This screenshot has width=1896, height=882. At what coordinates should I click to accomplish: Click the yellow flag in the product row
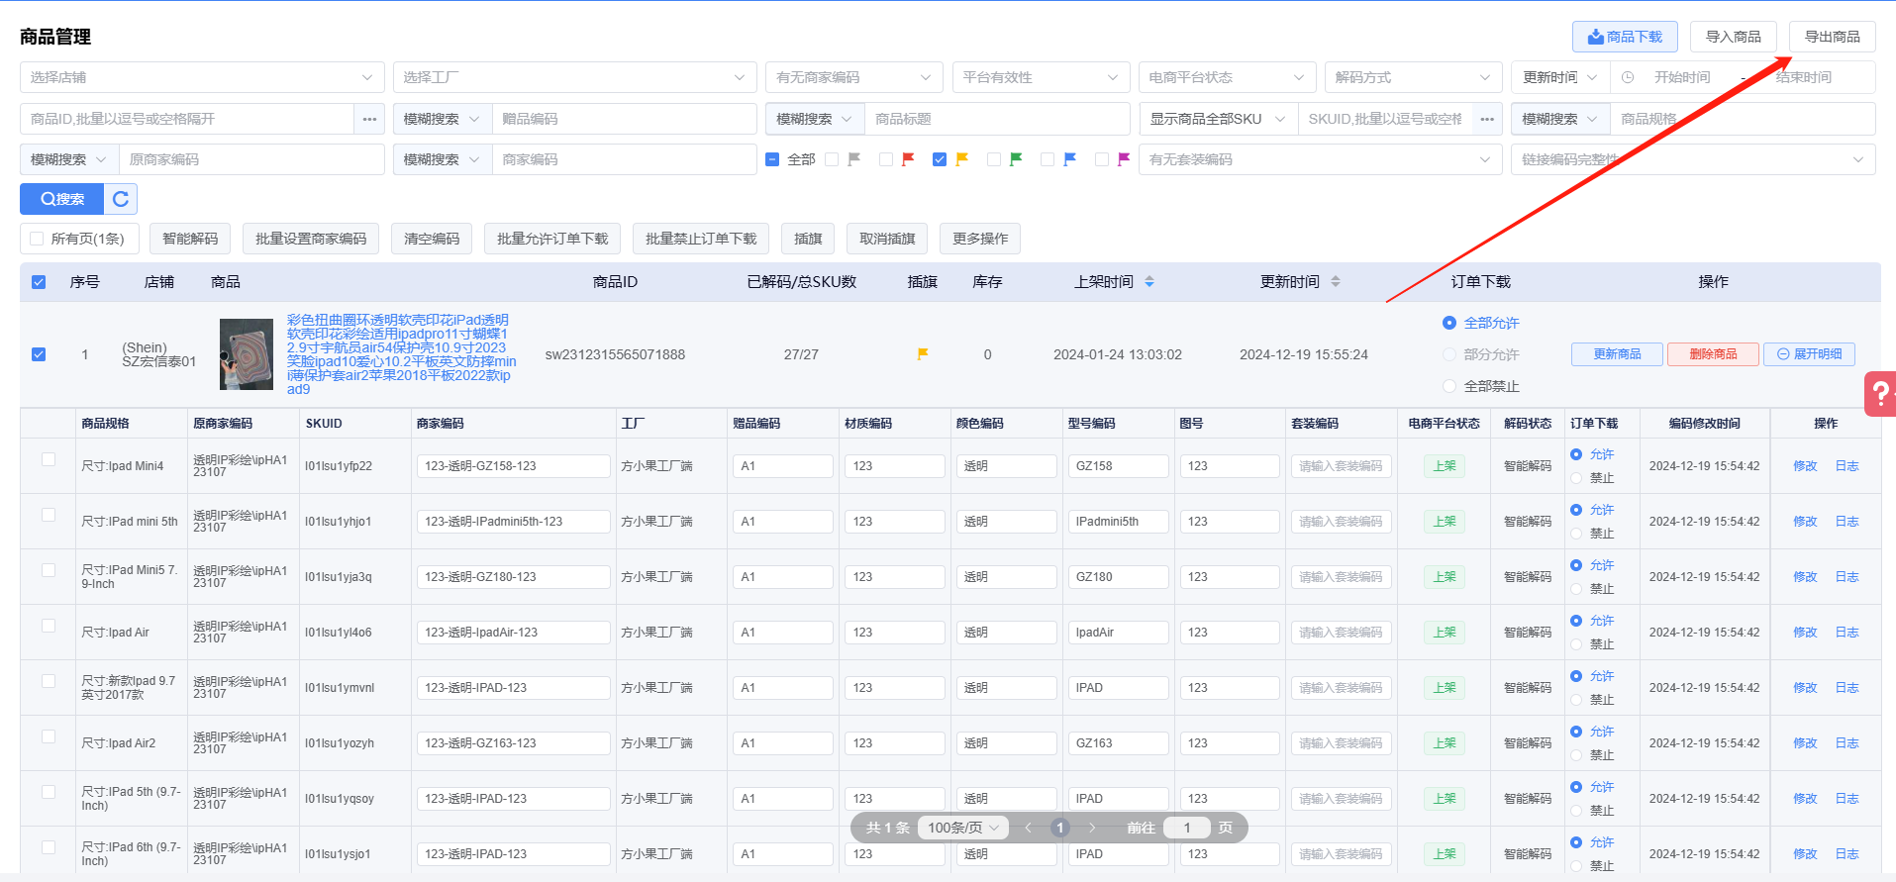pyautogui.click(x=923, y=354)
